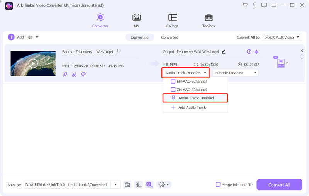Switch to the MV tab
309x196 pixels.
(136, 20)
